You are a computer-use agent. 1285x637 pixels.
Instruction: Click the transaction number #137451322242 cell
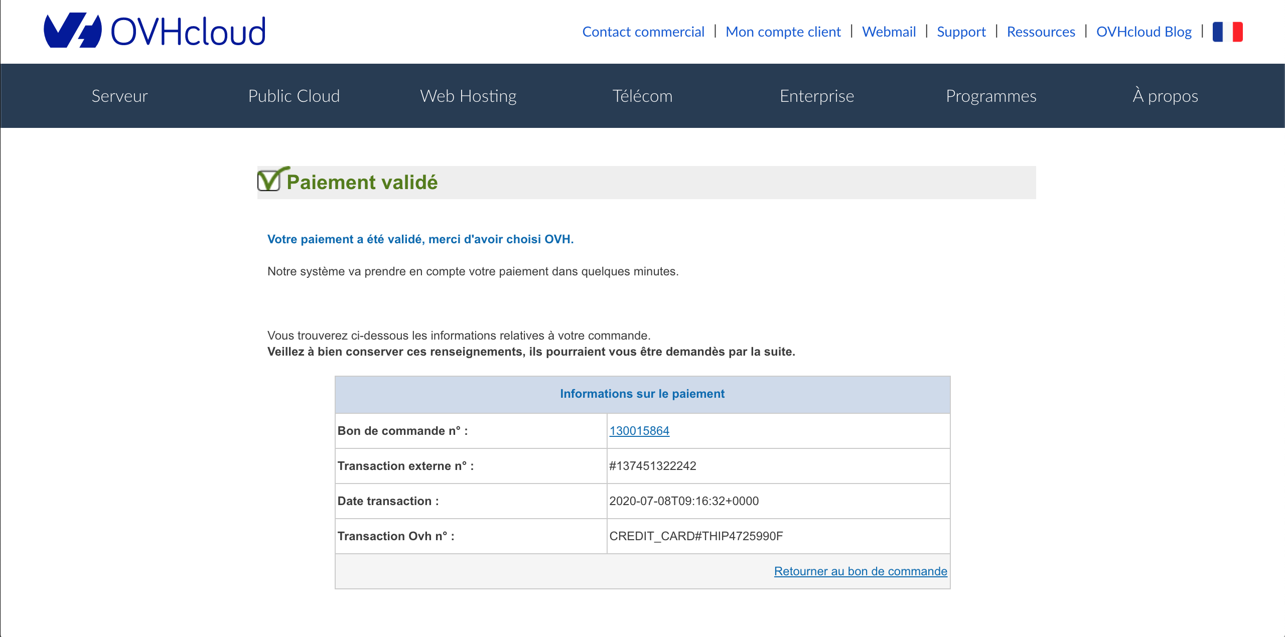point(653,466)
